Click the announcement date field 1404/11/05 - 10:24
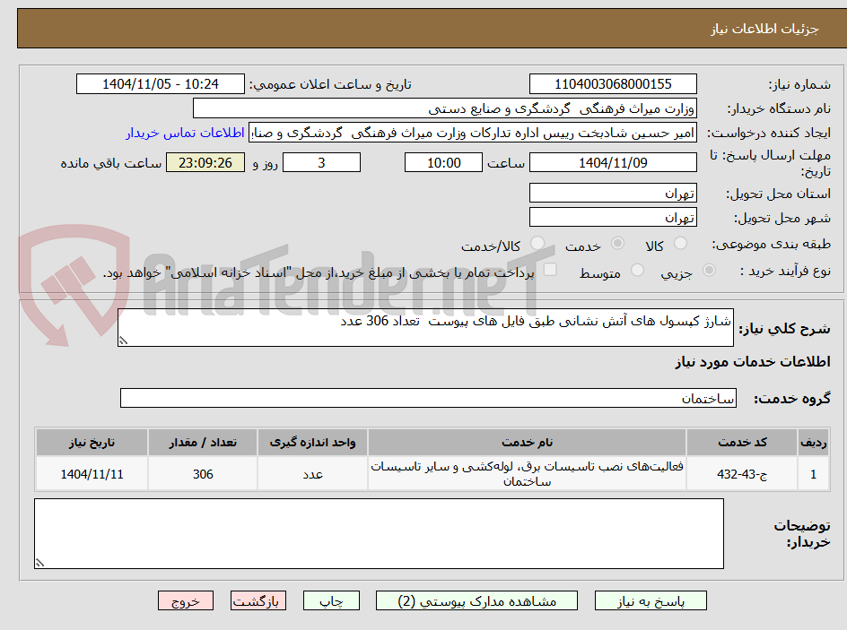Viewport: 847px width, 630px height. tap(161, 84)
